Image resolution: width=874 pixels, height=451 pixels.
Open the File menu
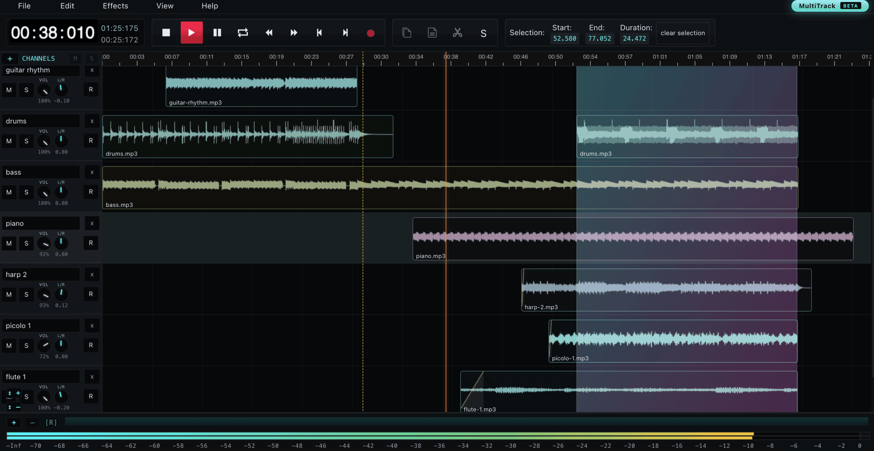point(24,6)
